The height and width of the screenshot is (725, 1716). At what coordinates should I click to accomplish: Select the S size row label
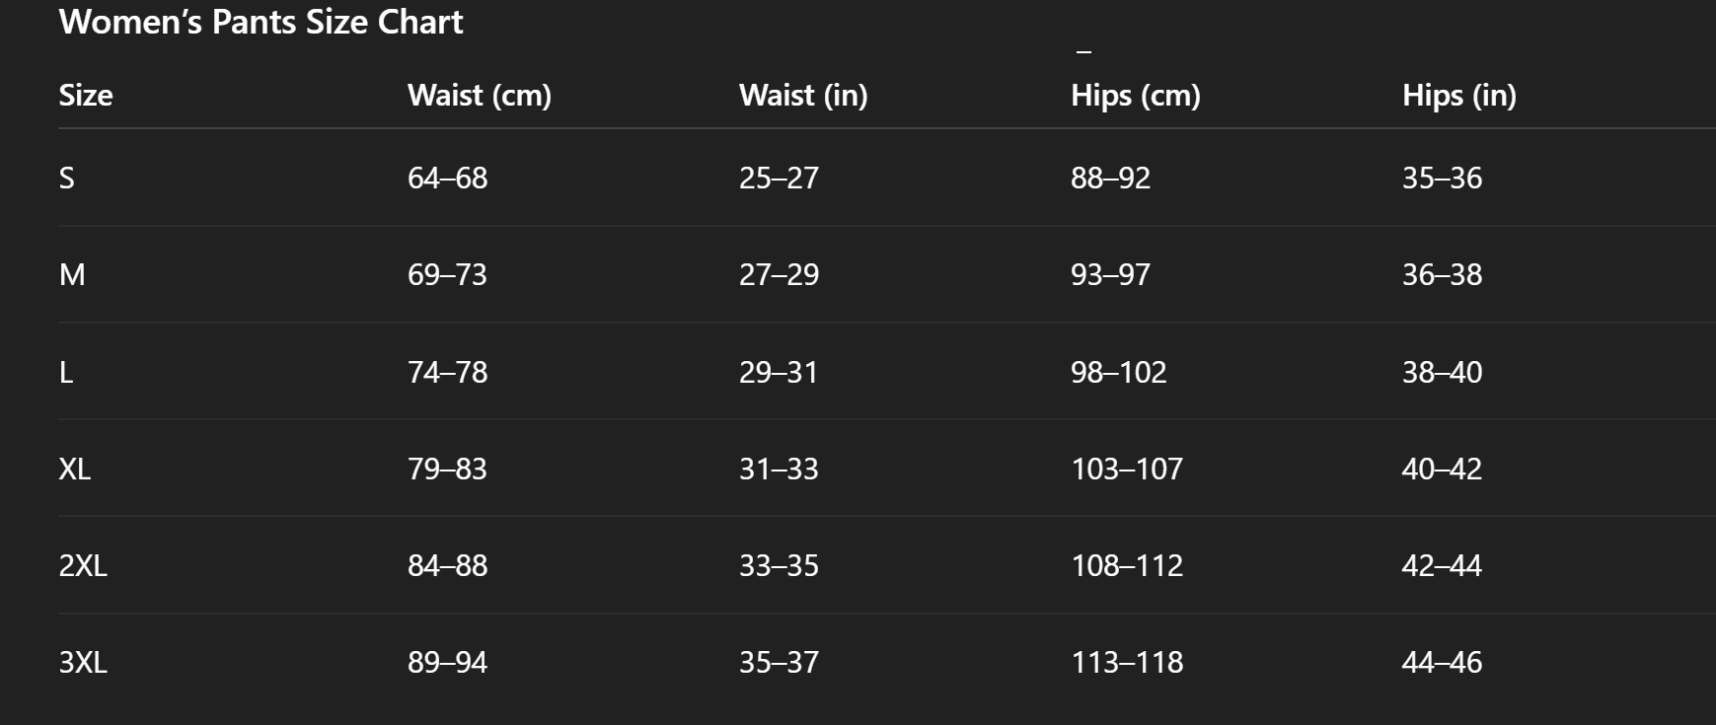tap(67, 178)
